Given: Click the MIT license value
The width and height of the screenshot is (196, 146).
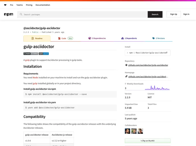Looking at the screenshot, I should click(150, 98).
